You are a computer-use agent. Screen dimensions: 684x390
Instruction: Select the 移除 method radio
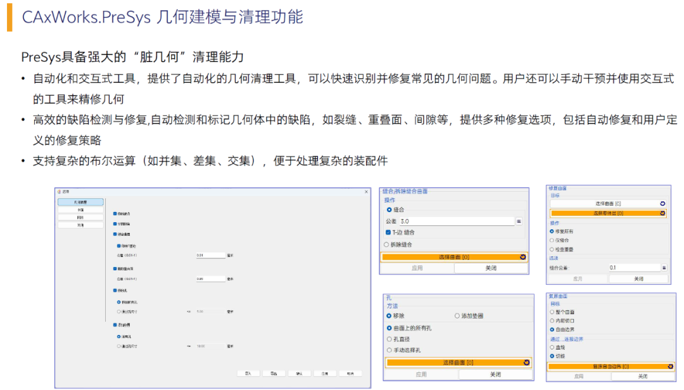(389, 316)
